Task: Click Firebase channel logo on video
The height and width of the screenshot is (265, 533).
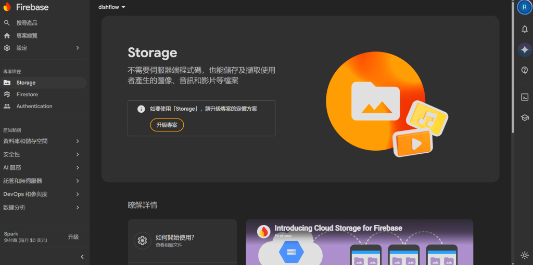Action: [x=263, y=231]
